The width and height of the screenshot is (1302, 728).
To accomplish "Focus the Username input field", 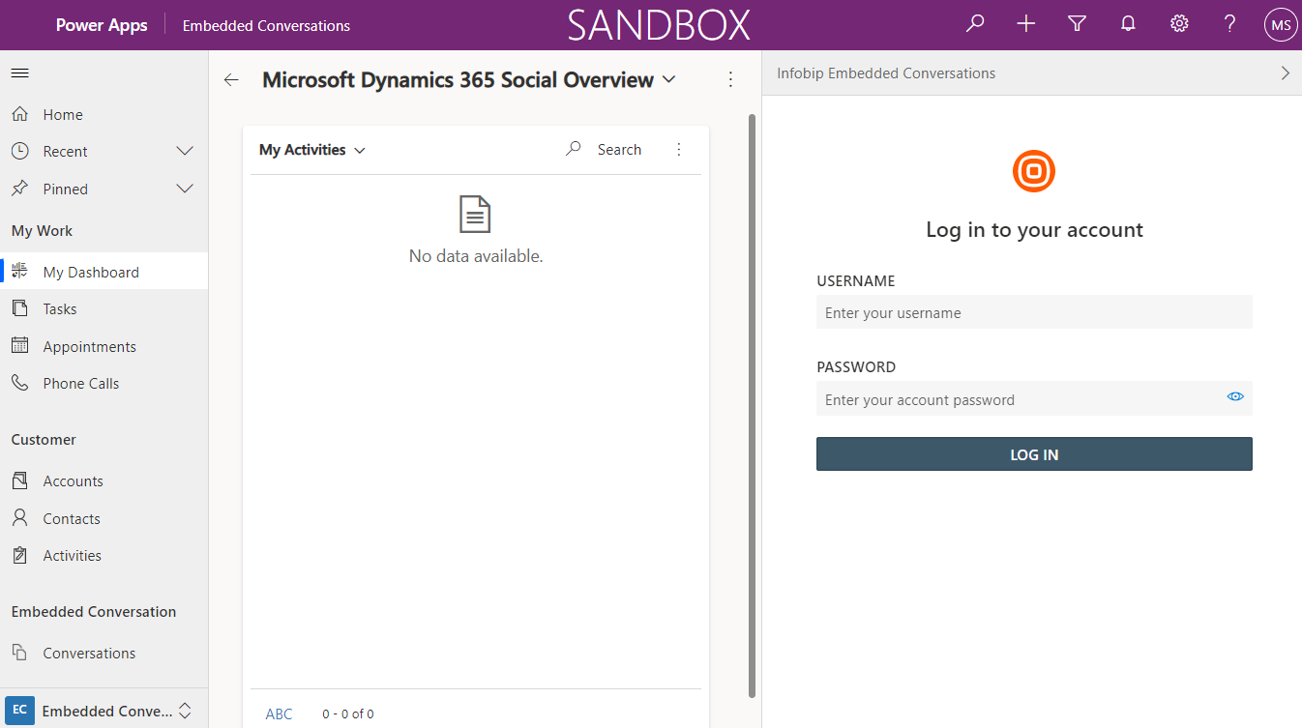I will tap(1034, 312).
